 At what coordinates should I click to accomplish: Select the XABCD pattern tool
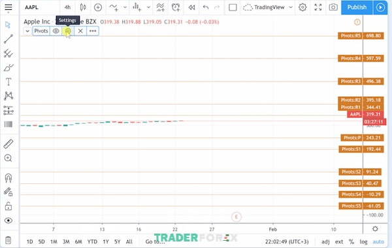click(8, 96)
